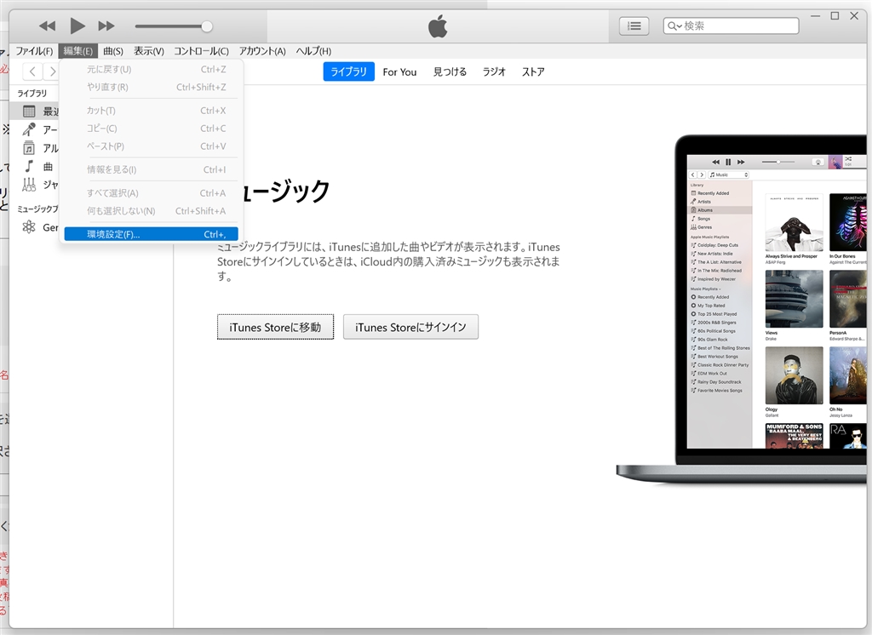
Task: Open the ファイル(F) menu
Action: [34, 51]
